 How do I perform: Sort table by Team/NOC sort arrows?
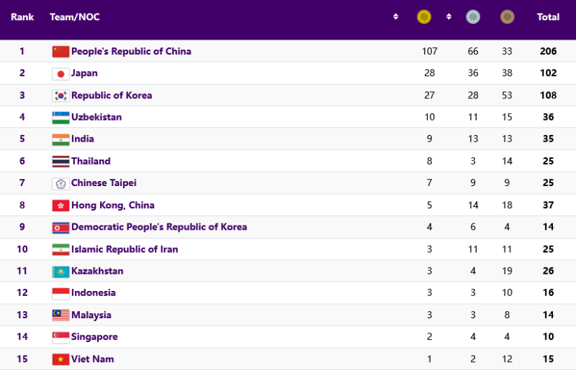click(x=395, y=17)
